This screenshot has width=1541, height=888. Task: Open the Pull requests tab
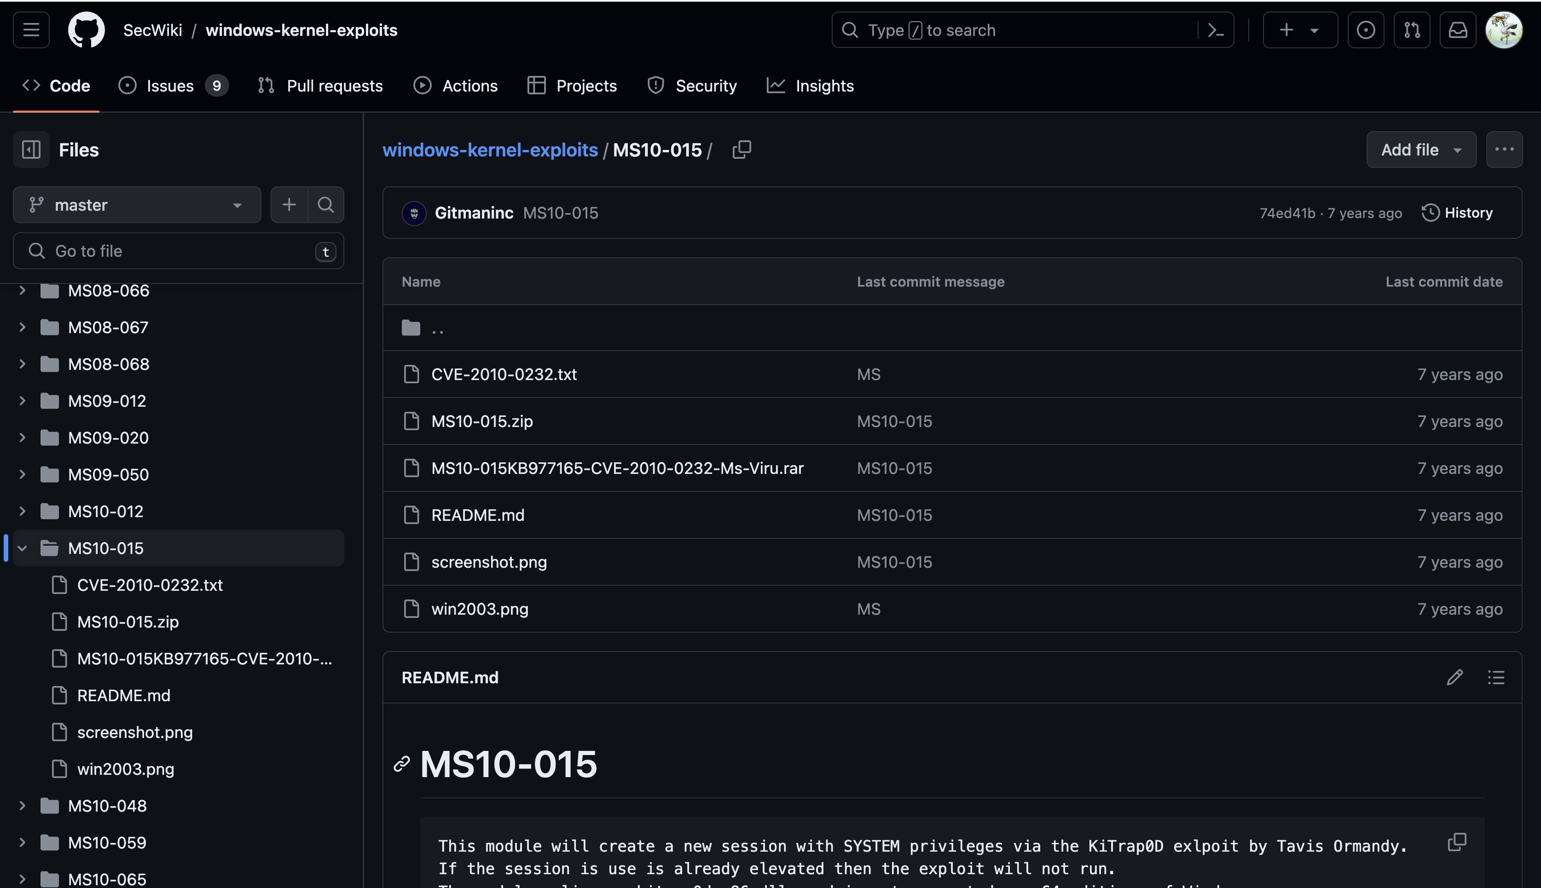pyautogui.click(x=320, y=86)
